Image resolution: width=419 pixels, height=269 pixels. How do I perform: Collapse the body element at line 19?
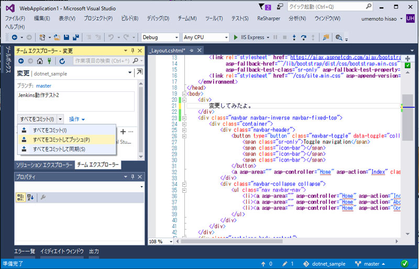click(184, 94)
